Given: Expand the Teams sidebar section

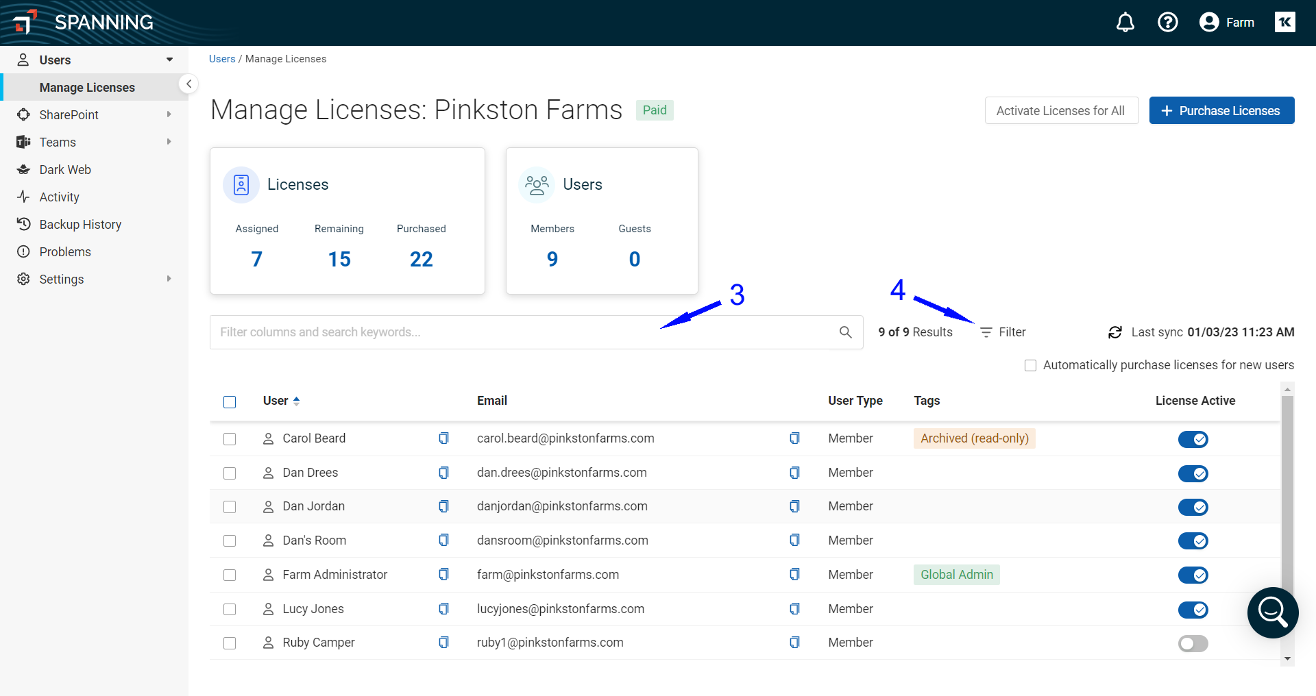Looking at the screenshot, I should point(169,142).
